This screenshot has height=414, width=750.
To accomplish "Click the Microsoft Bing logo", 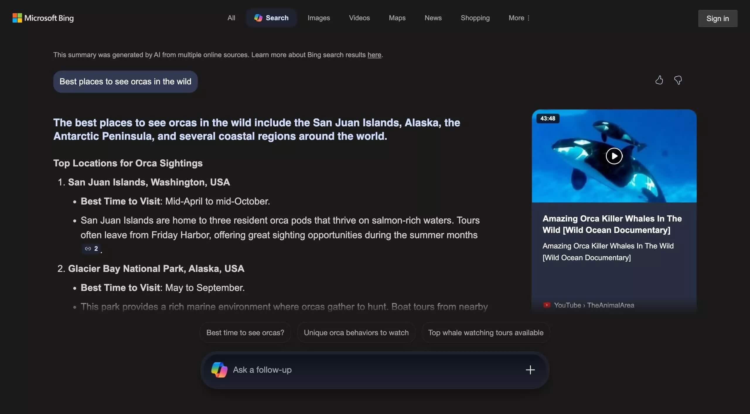I will [43, 18].
